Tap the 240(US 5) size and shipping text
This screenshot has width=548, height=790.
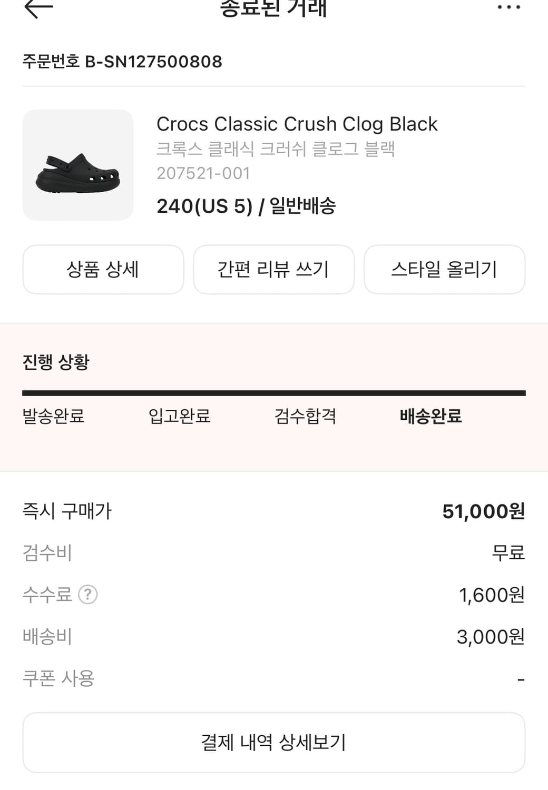246,206
